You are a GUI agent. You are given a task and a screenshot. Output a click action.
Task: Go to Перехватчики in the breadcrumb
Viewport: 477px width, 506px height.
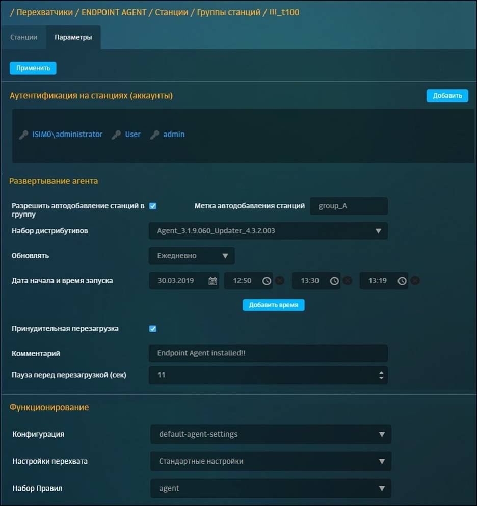(44, 12)
